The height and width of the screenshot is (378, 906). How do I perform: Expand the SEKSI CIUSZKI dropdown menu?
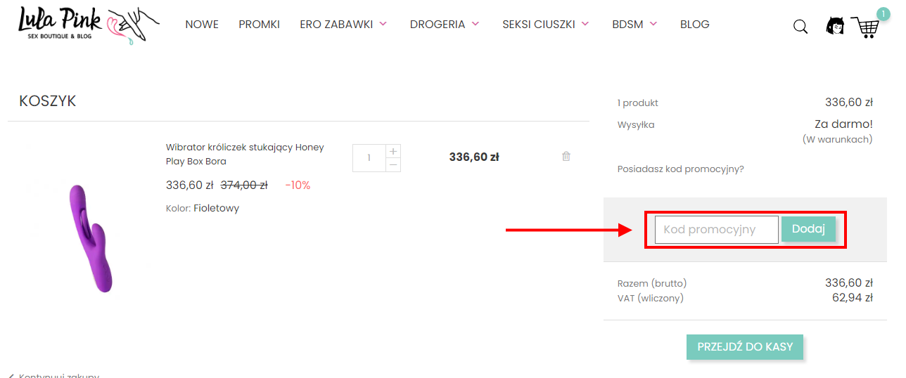(x=546, y=24)
